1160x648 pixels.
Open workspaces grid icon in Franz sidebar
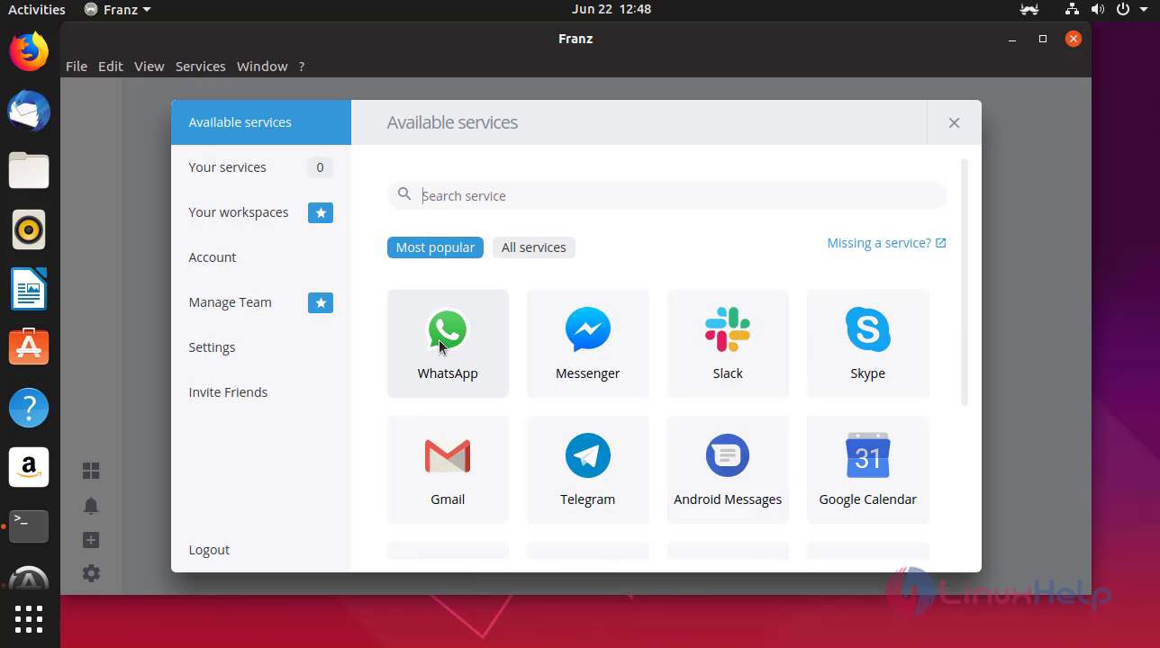91,471
